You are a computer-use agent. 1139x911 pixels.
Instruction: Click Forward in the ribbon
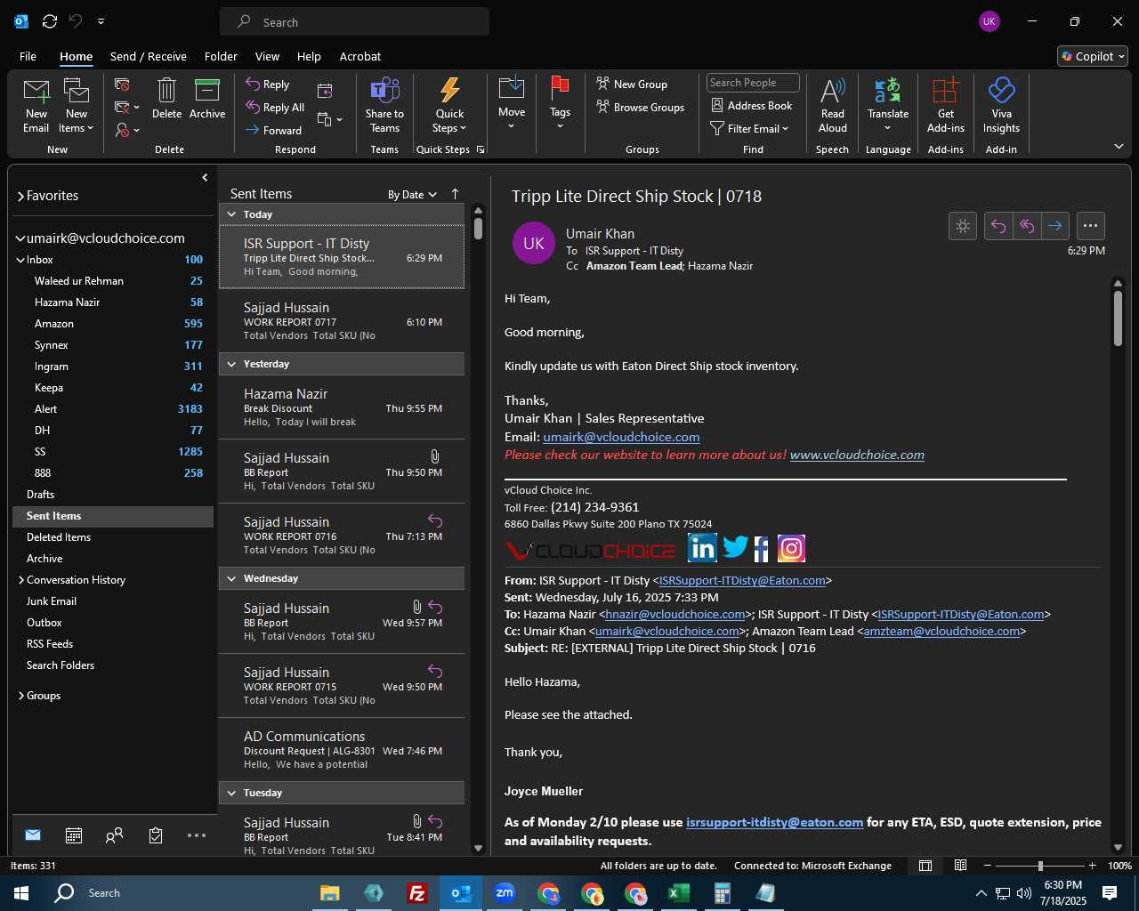point(274,130)
